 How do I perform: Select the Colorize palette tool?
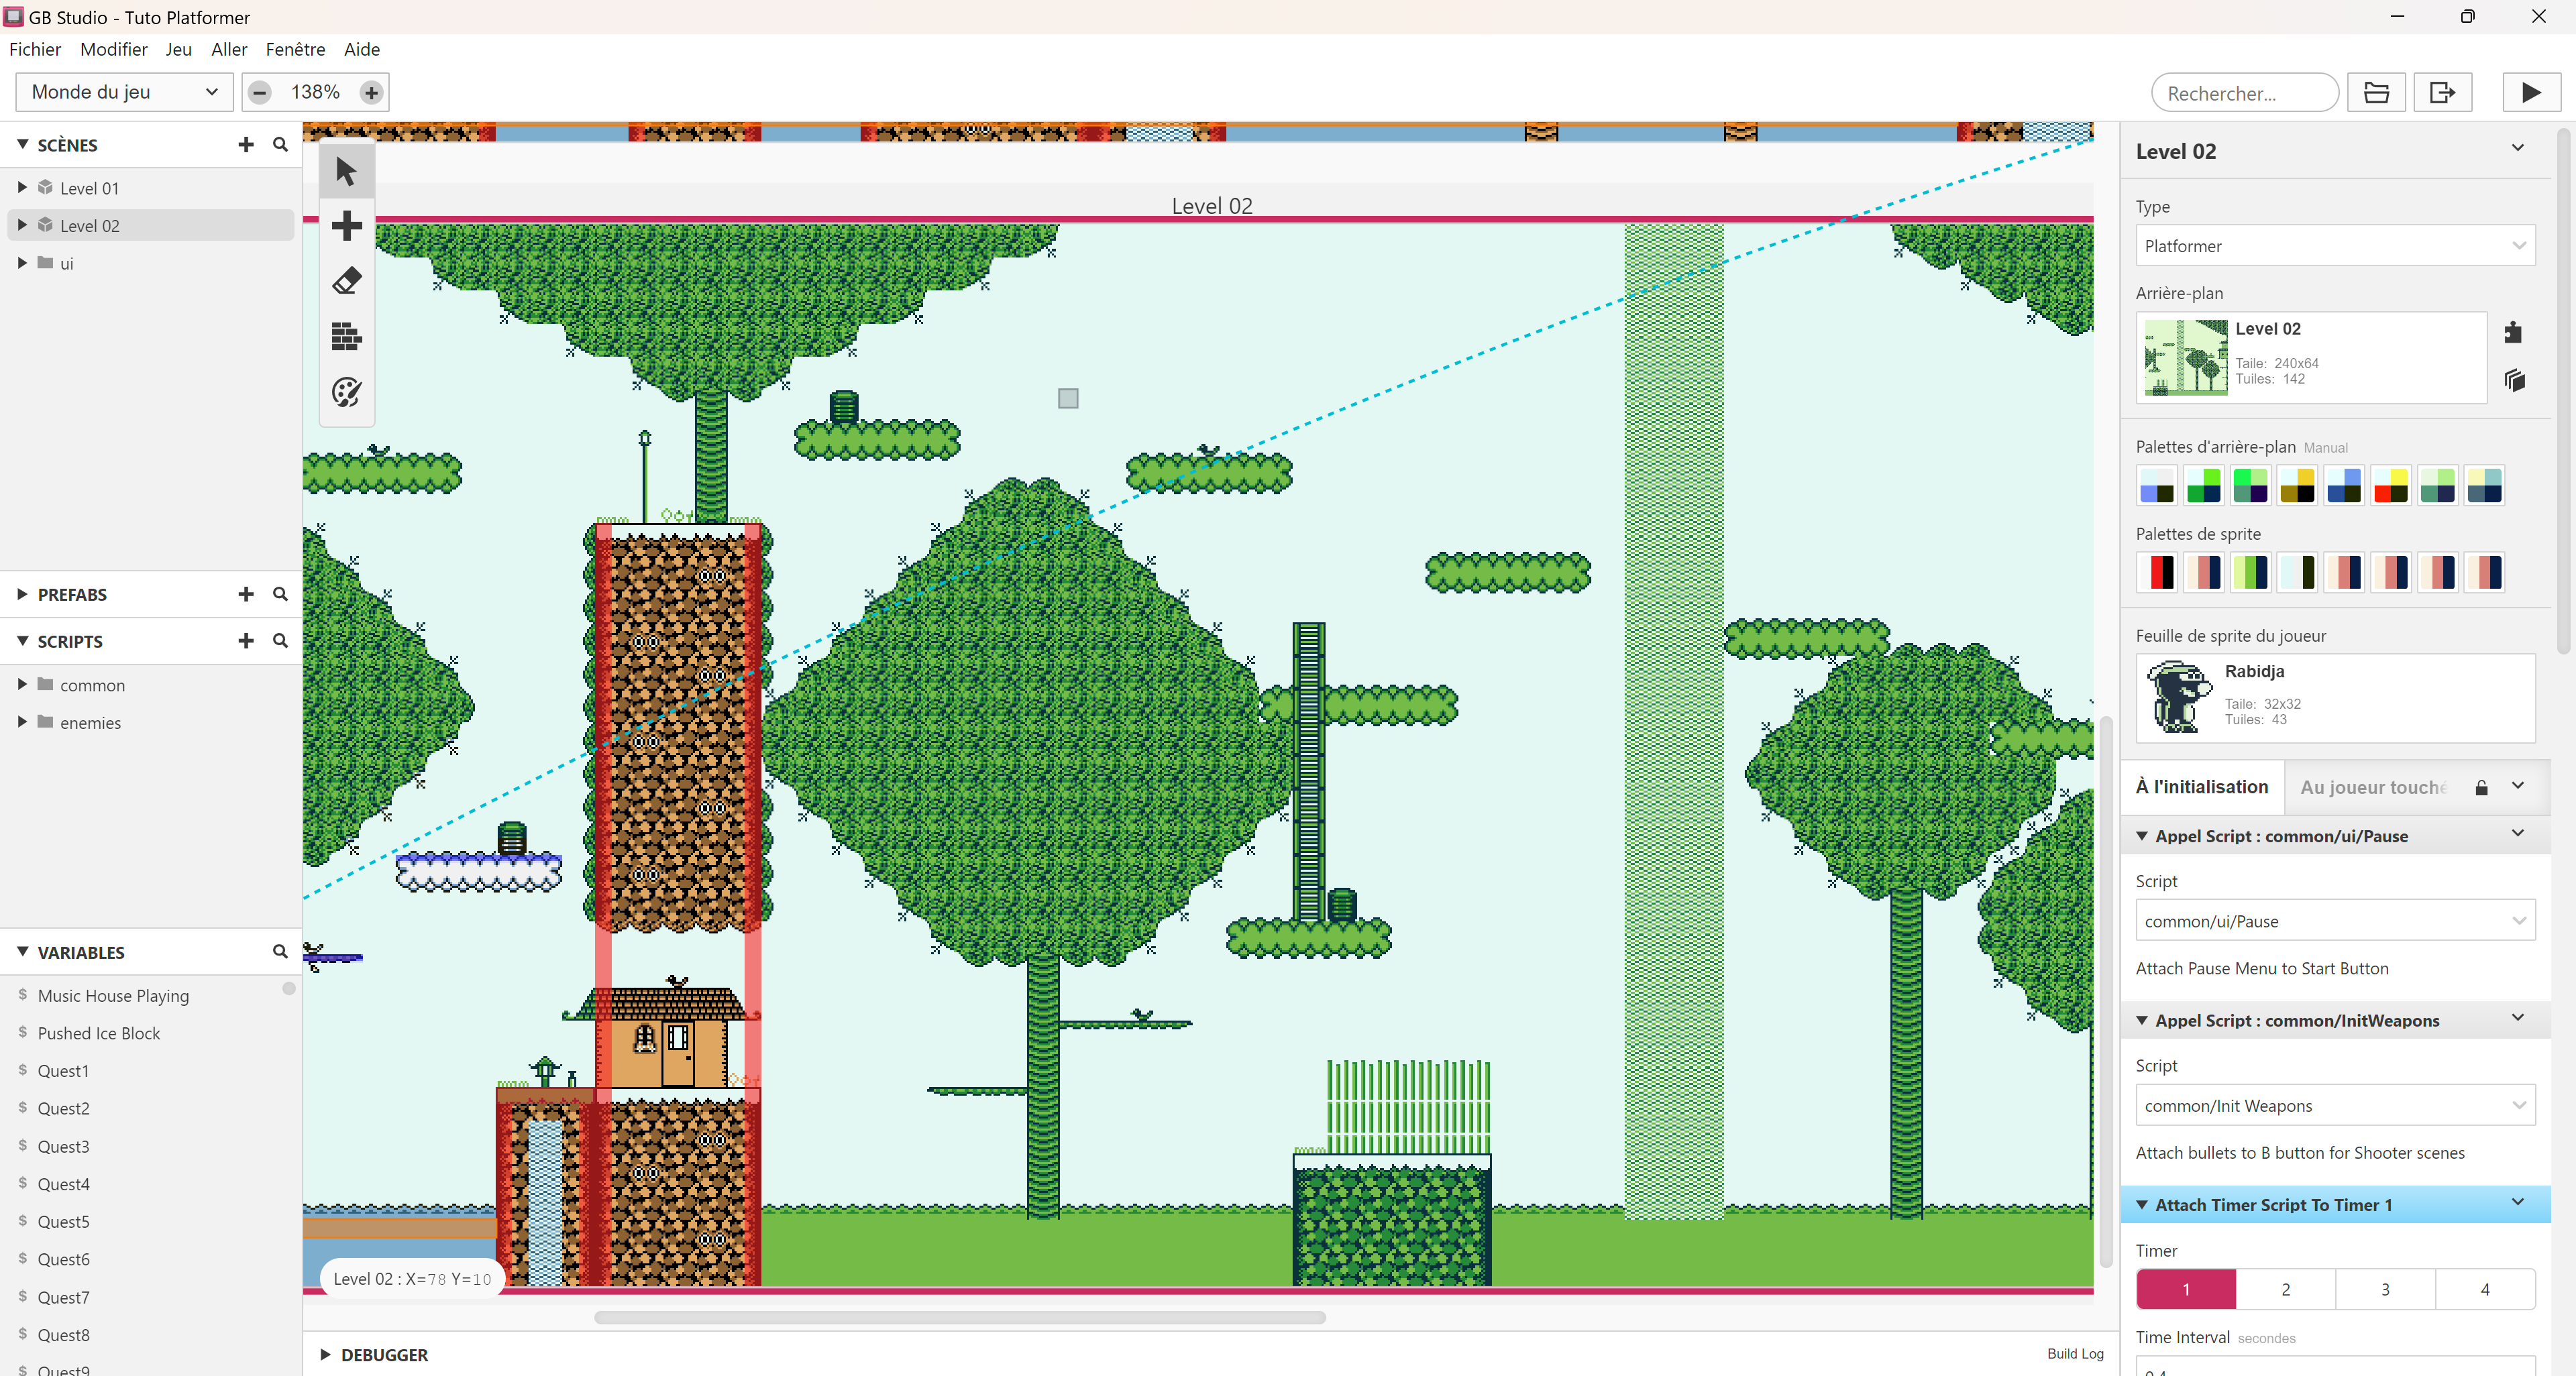(x=346, y=393)
